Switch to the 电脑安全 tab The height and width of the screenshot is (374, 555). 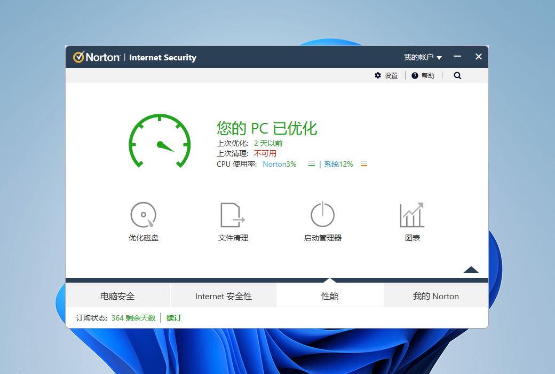pyautogui.click(x=117, y=296)
